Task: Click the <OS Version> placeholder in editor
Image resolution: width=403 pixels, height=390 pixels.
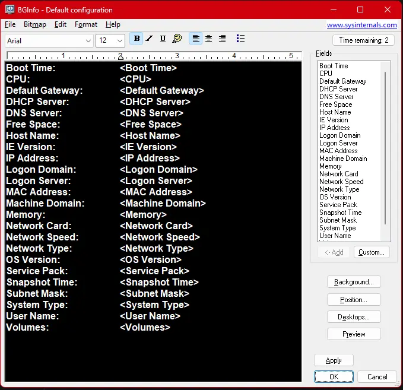Action: pos(151,259)
